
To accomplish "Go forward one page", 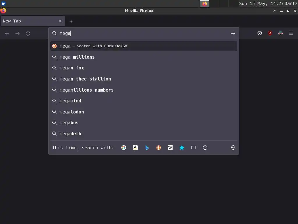I will click(x=17, y=34).
